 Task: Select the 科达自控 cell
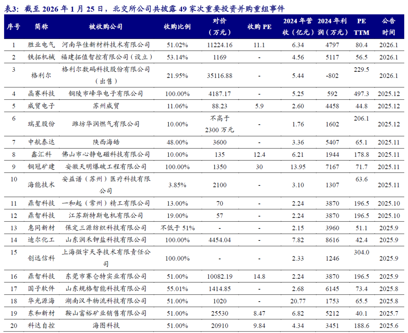(42, 325)
